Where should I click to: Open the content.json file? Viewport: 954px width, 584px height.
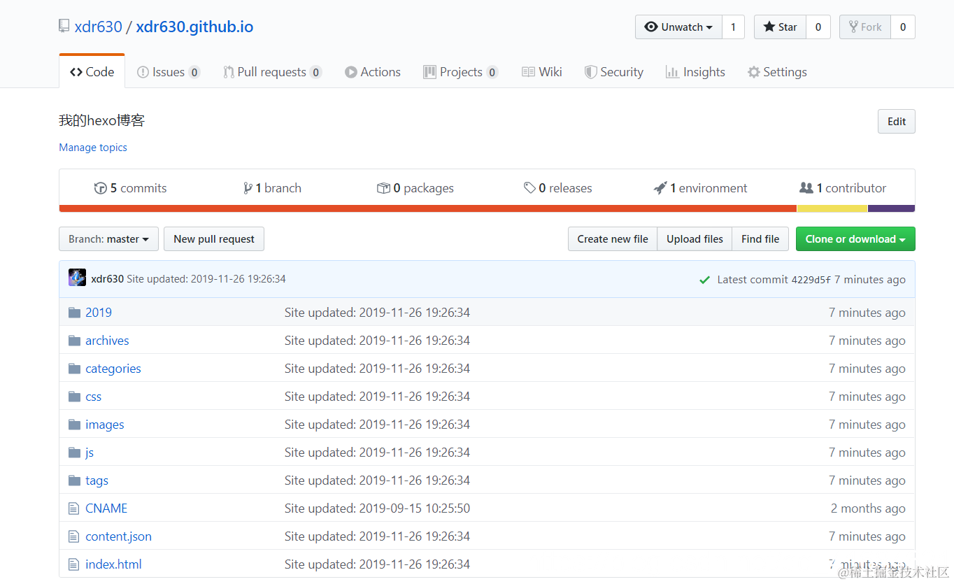118,536
